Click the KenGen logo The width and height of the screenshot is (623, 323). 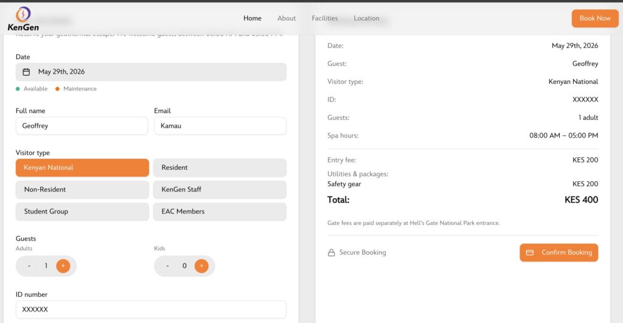point(23,19)
